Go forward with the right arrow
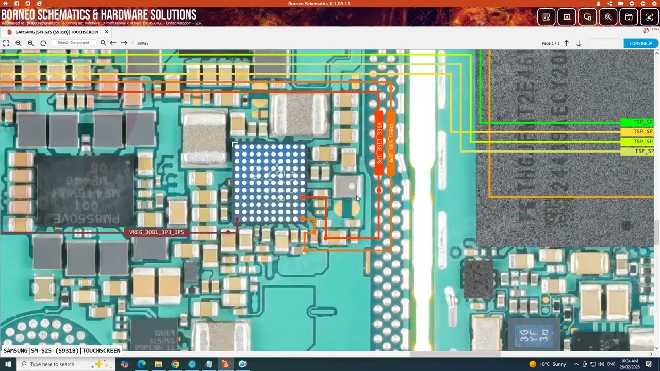This screenshot has height=371, width=660. (124, 43)
